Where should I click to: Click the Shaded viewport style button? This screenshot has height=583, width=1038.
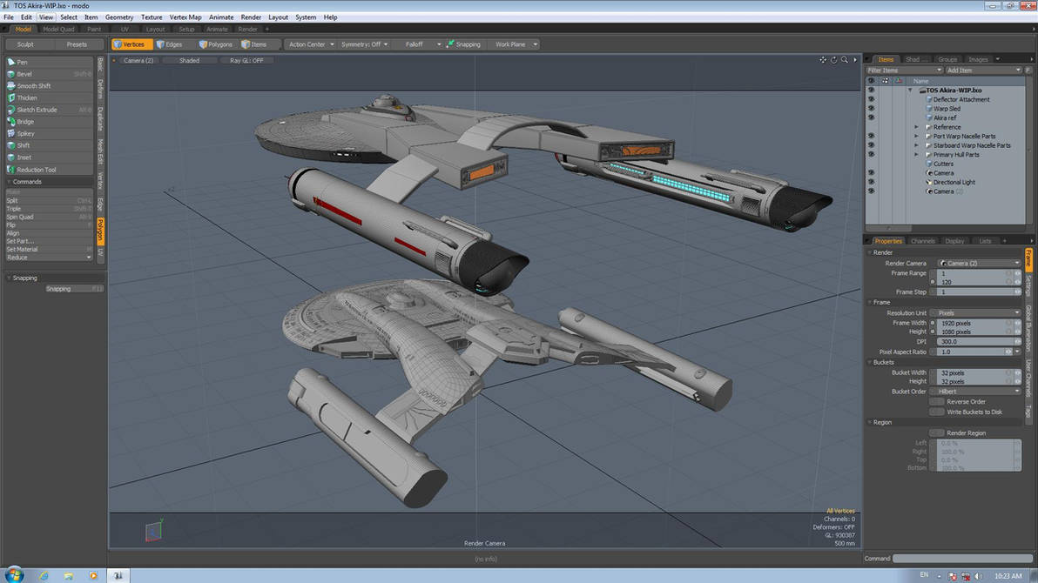tap(189, 60)
